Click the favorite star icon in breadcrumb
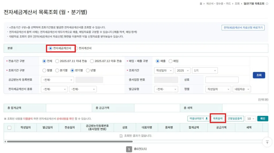The height and width of the screenshot is (153, 274). pos(267,4)
